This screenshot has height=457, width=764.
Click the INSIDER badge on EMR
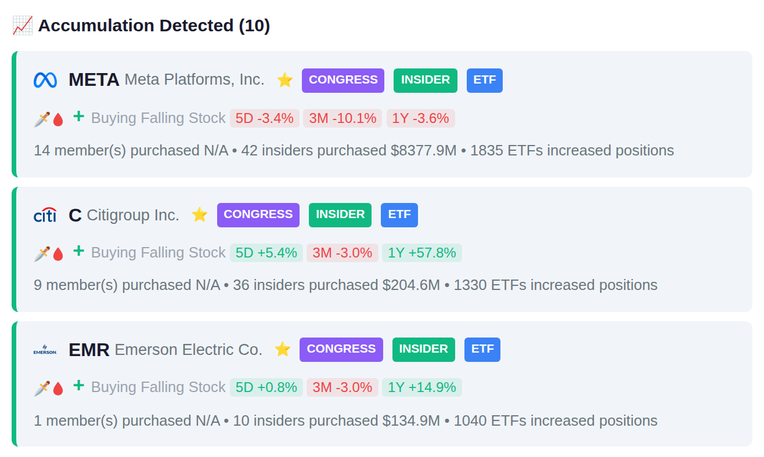[424, 350]
